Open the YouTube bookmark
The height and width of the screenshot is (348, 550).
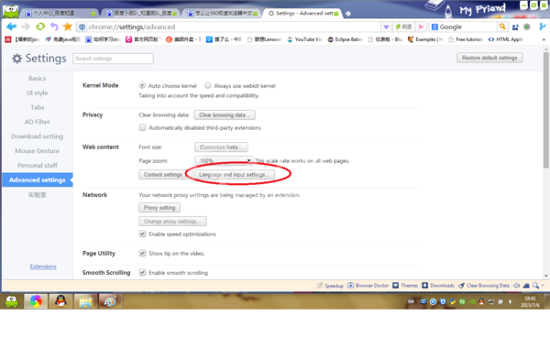(x=304, y=39)
